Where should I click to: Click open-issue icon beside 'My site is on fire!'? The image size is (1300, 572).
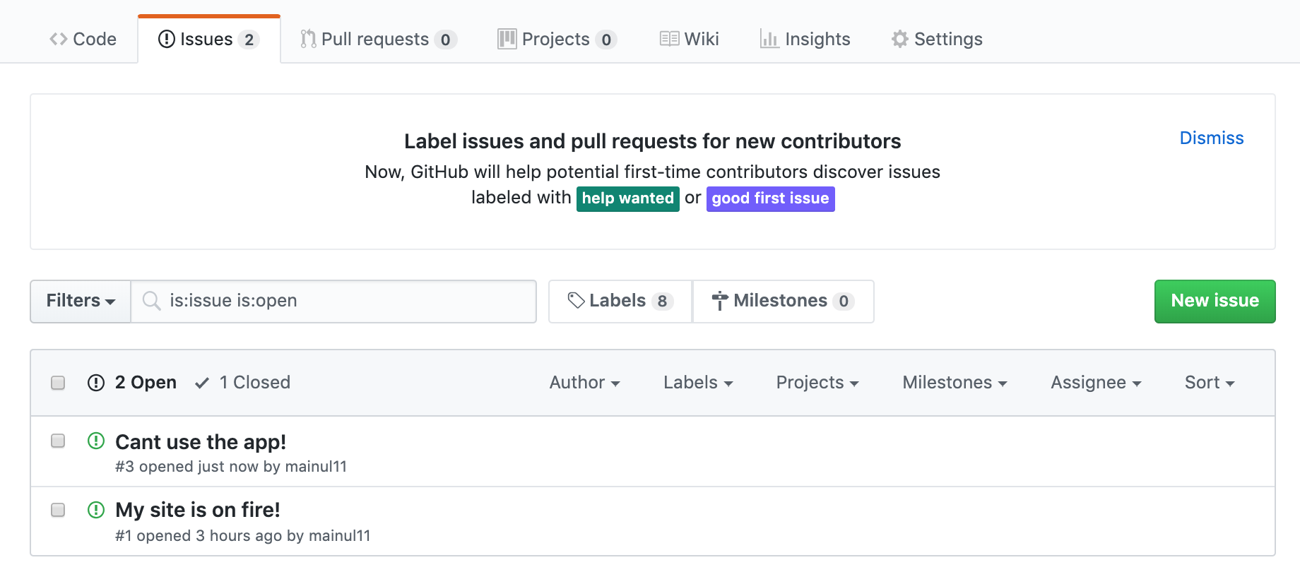96,510
